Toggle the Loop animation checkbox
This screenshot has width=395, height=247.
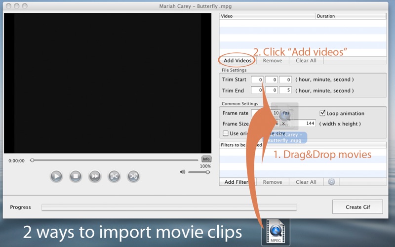(x=323, y=113)
